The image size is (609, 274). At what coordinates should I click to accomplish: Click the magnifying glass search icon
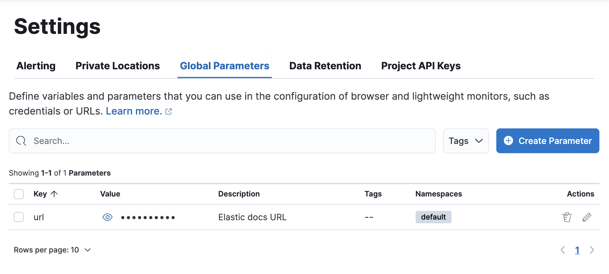[x=21, y=141]
